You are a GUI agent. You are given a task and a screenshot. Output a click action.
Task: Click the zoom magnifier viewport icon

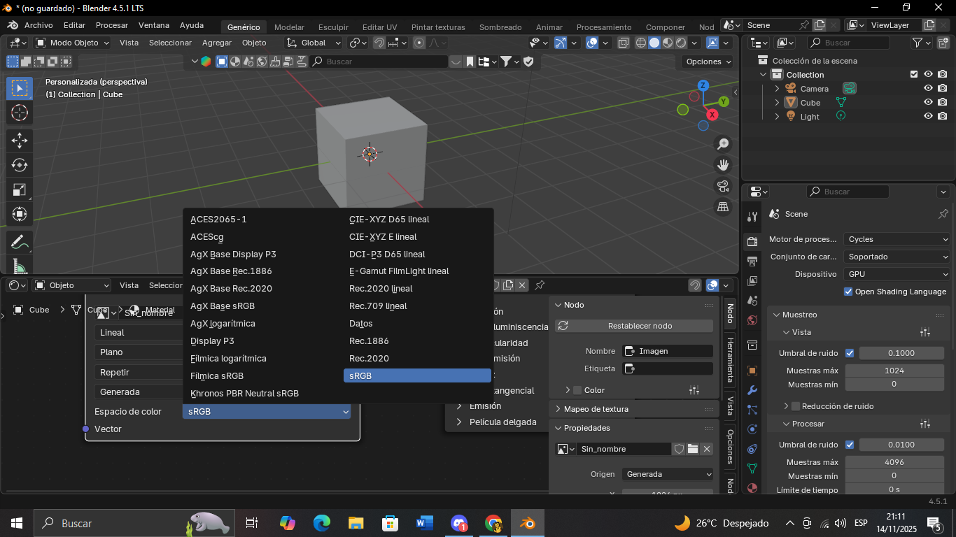(x=723, y=144)
